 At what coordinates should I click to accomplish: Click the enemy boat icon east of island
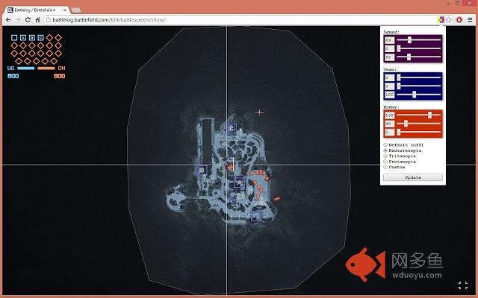[x=277, y=199]
